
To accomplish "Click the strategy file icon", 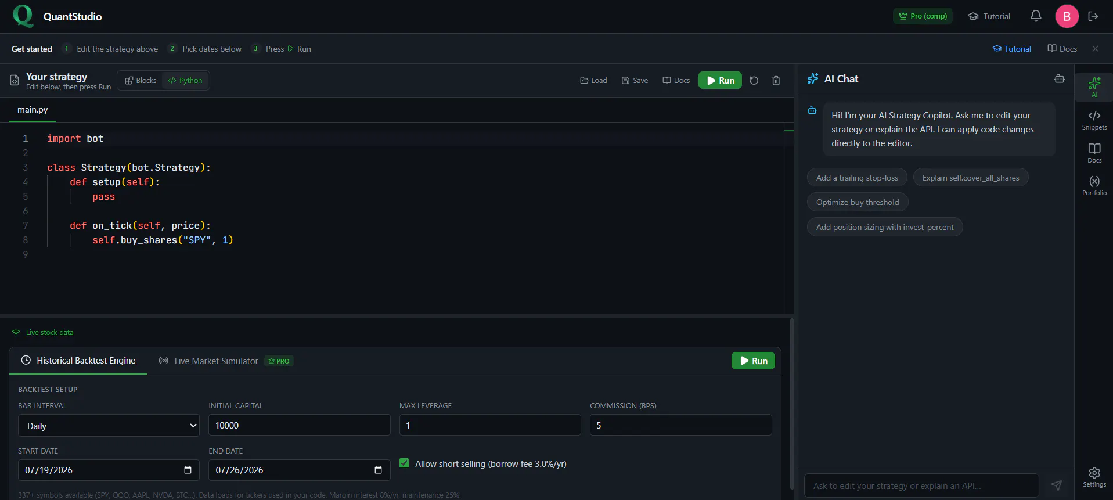I will point(15,80).
